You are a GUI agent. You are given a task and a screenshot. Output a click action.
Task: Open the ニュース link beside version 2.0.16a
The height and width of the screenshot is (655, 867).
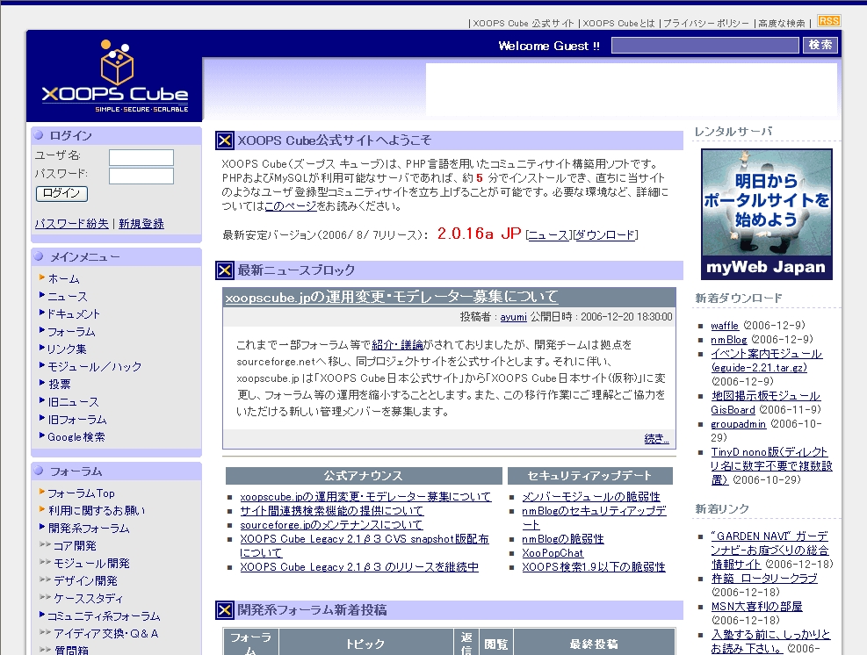[x=548, y=235]
